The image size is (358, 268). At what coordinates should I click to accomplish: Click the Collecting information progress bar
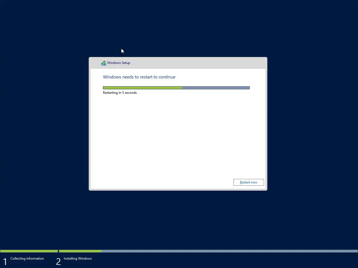29,251
